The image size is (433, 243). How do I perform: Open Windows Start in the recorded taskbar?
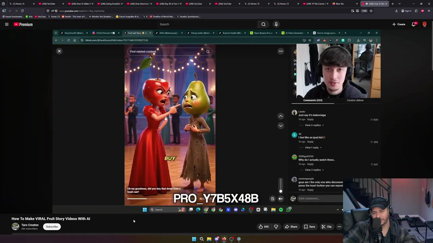tap(145, 210)
